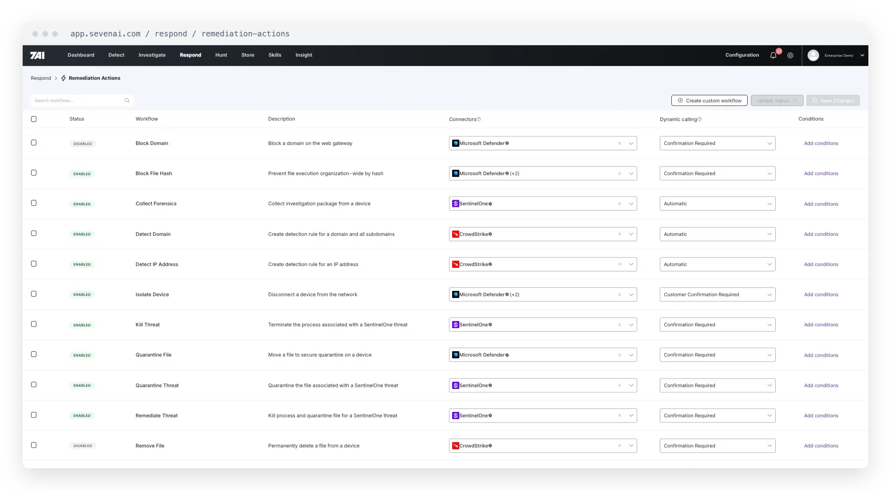This screenshot has width=891, height=491.
Task: Open the notifications bell
Action: coord(773,55)
